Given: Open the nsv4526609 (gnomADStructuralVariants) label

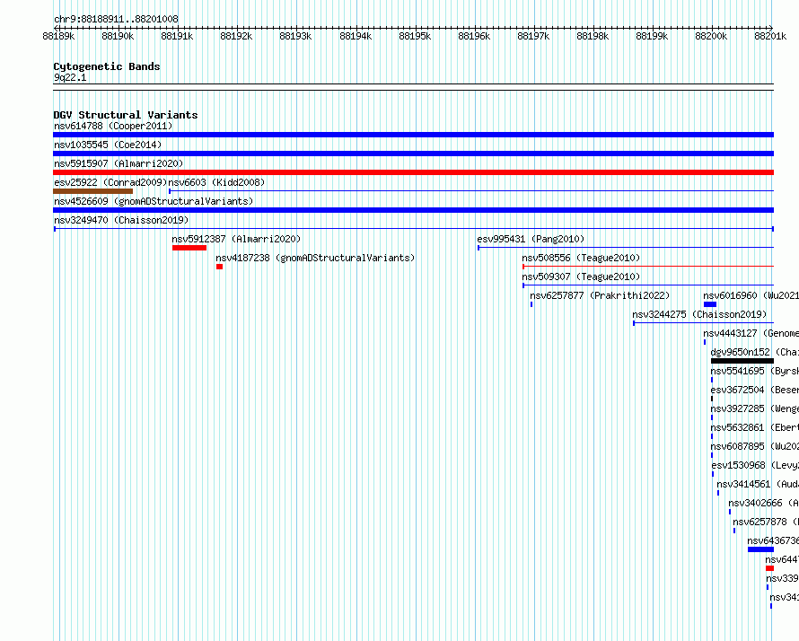Looking at the screenshot, I should 154,201.
